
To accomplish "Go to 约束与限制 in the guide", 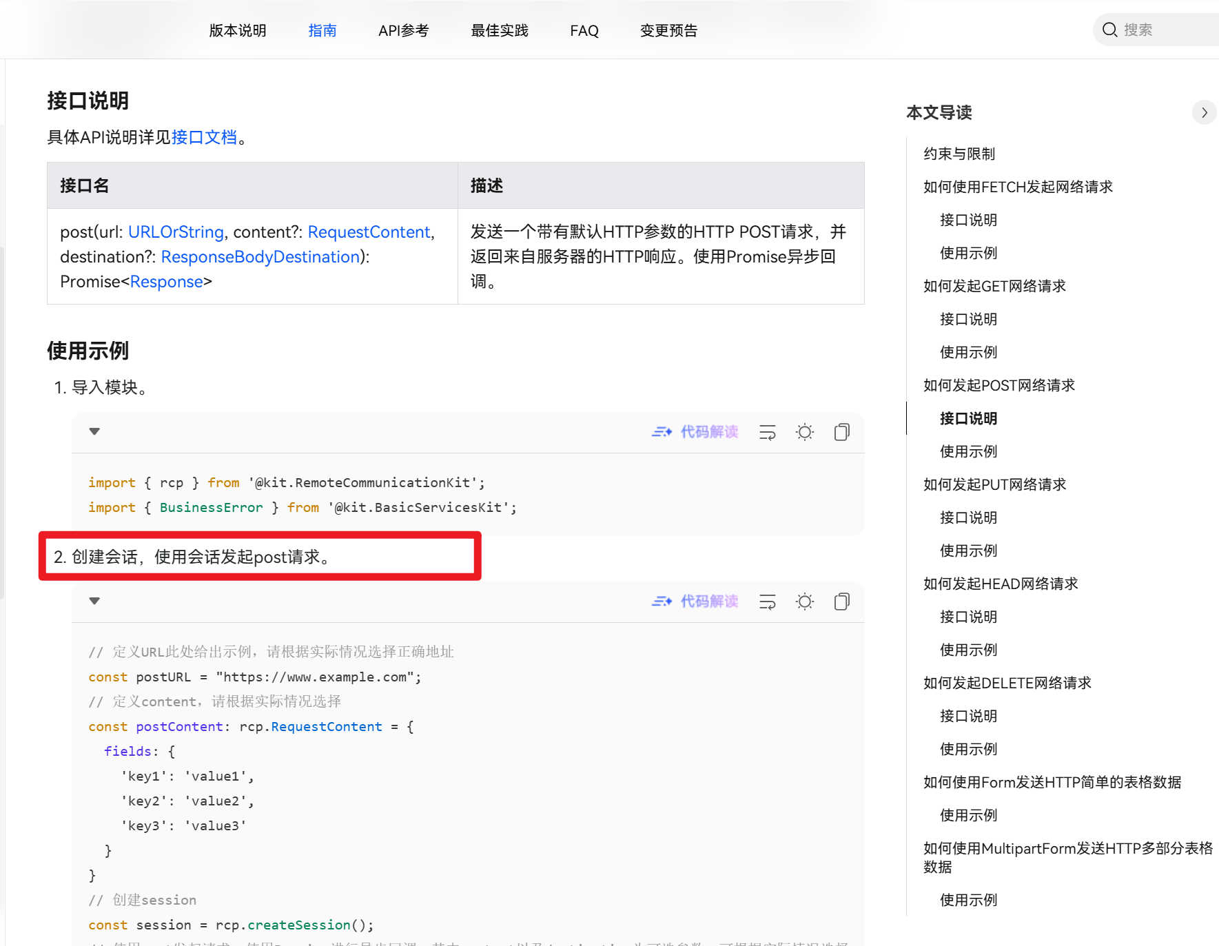I will [x=959, y=154].
